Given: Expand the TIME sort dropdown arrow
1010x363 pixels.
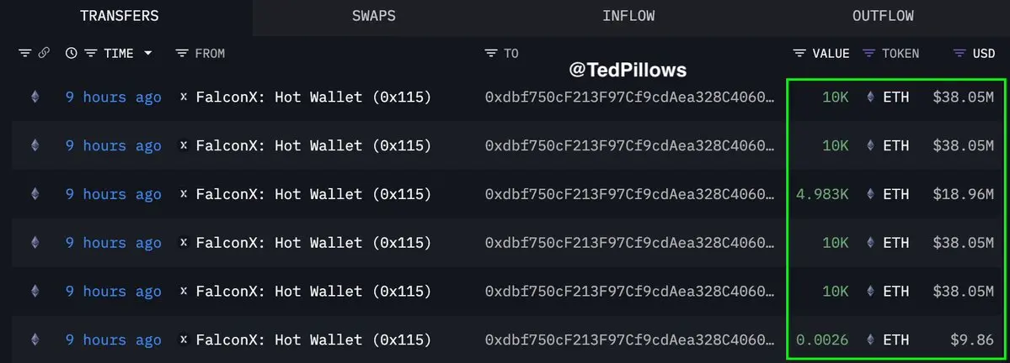Looking at the screenshot, I should pos(148,53).
